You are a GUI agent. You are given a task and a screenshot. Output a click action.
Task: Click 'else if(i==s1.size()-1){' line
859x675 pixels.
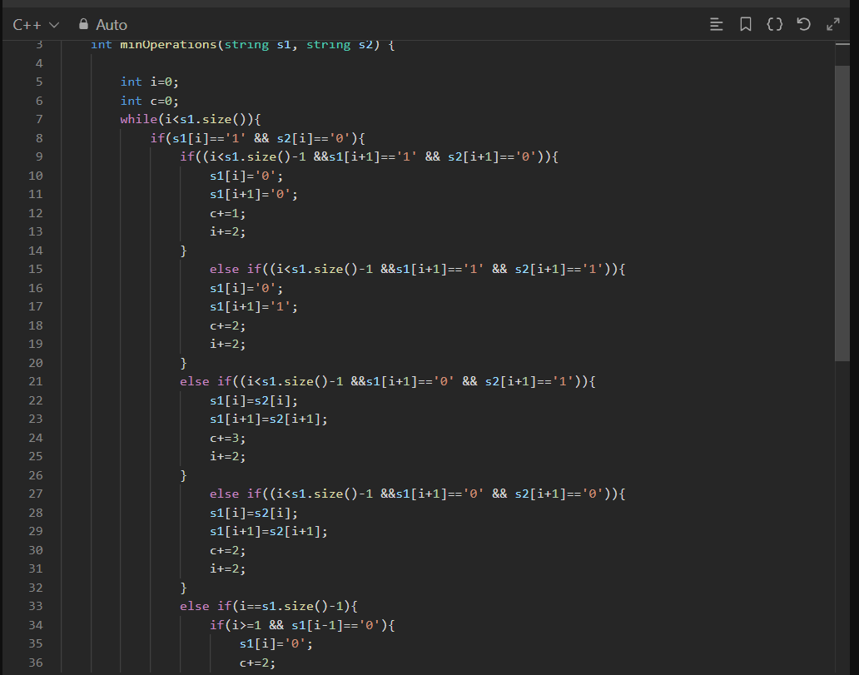268,606
